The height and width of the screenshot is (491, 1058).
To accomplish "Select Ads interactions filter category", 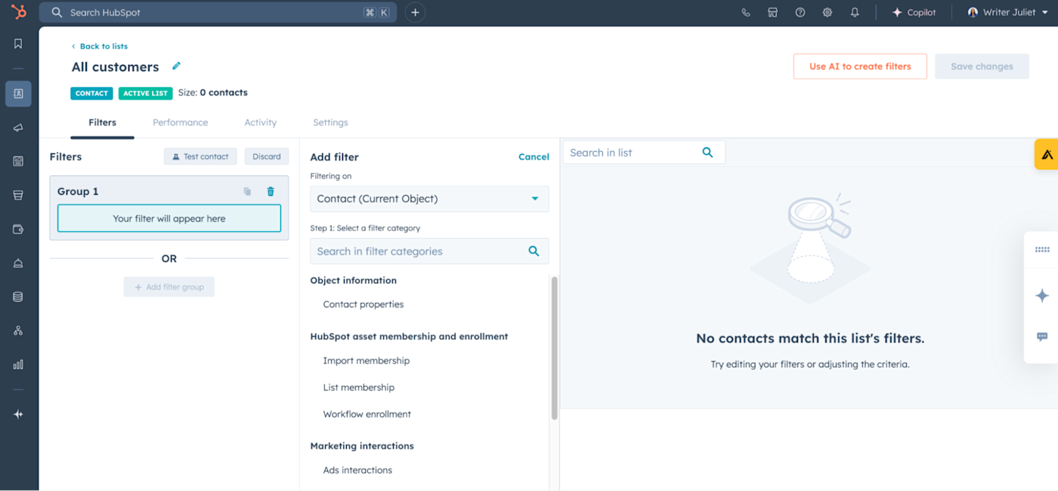I will pyautogui.click(x=357, y=470).
